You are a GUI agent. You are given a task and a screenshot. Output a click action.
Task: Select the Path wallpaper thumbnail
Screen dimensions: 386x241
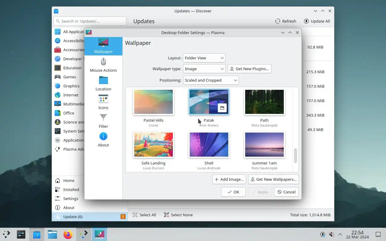point(264,102)
